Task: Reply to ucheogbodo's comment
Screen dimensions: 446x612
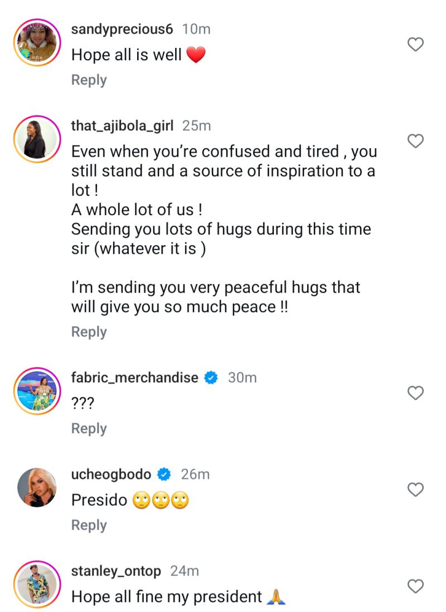Action: [89, 525]
